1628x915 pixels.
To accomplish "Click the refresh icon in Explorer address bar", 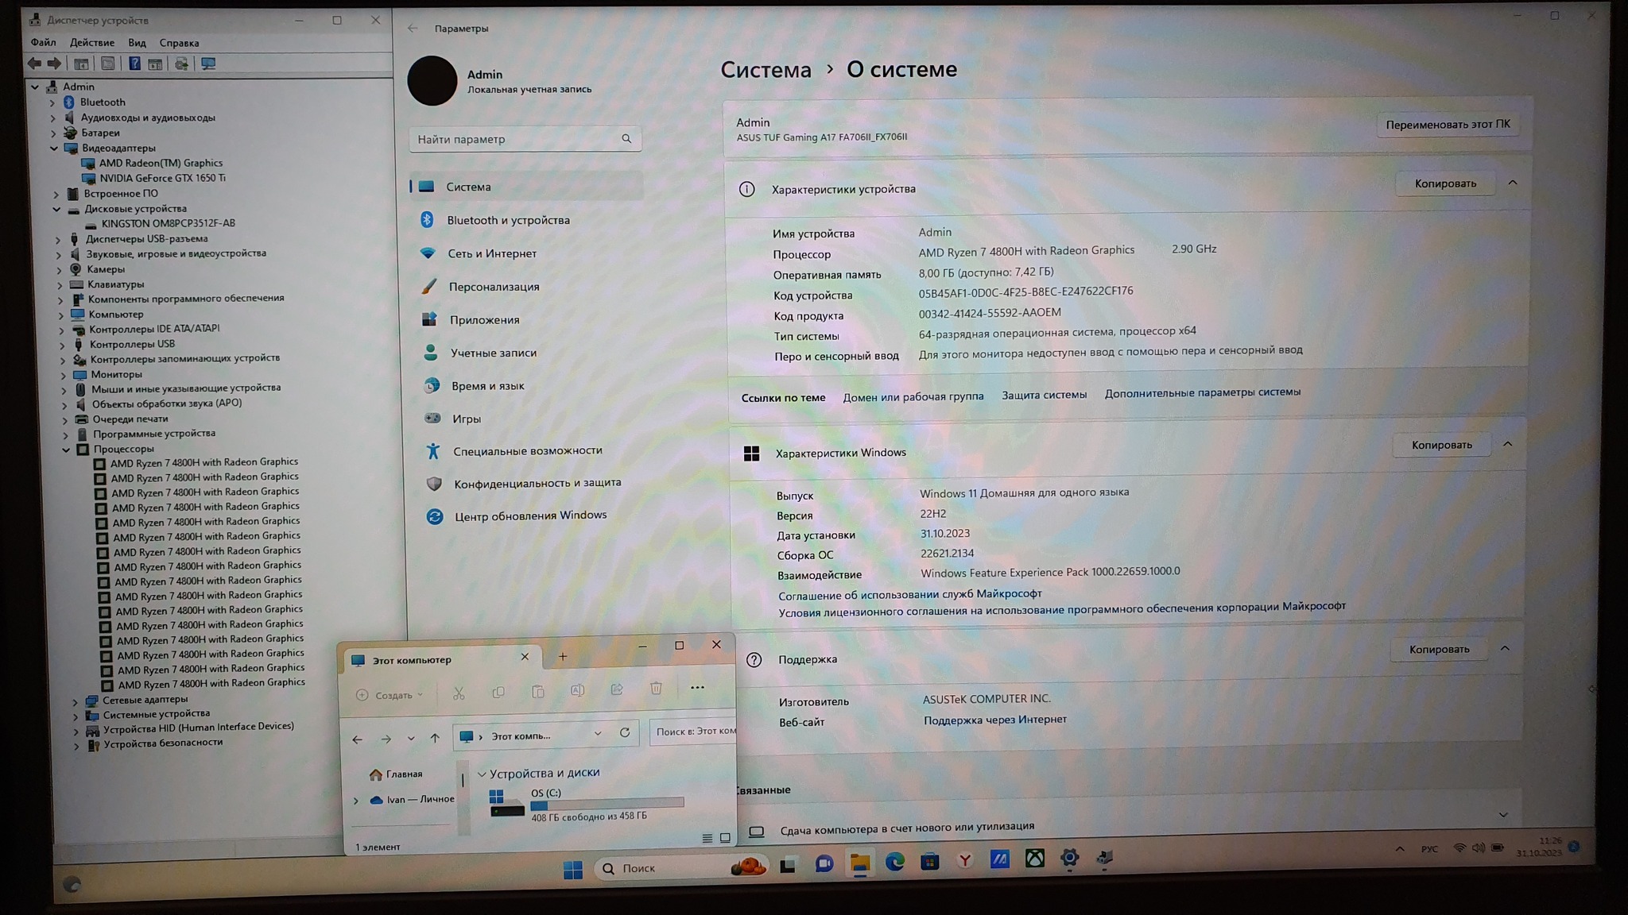I will point(625,733).
